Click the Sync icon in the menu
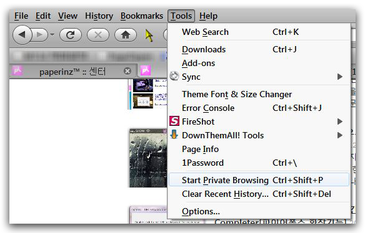The width and height of the screenshot is (365, 233). [174, 76]
